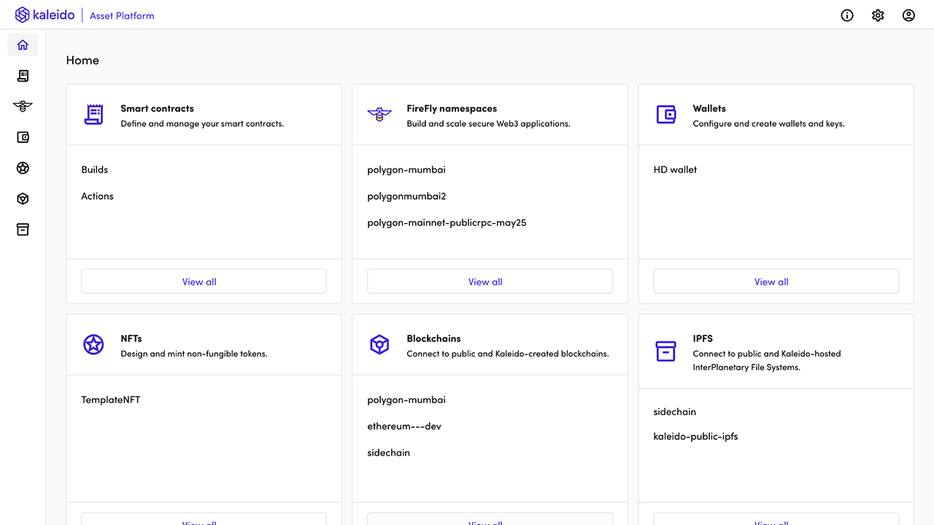Open the Actions link
This screenshot has width=934, height=525.
click(x=98, y=196)
